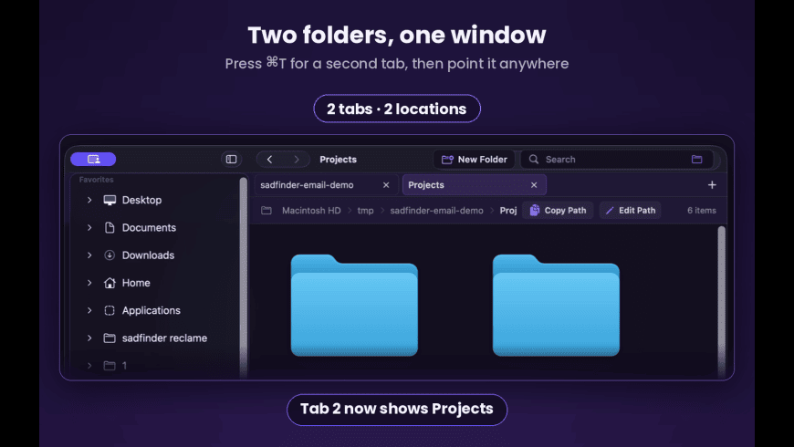
Task: Expand Desktop in sidebar
Action: pyautogui.click(x=89, y=200)
